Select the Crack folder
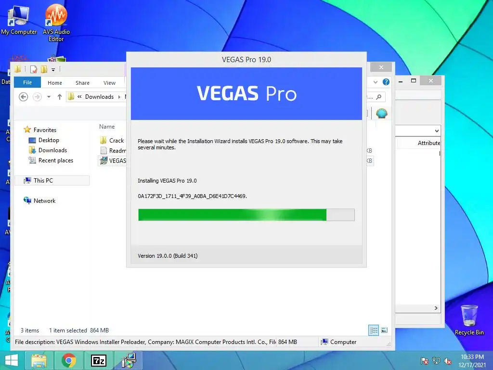 112,140
